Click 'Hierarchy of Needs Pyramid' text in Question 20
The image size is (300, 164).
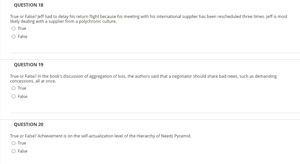point(164,136)
